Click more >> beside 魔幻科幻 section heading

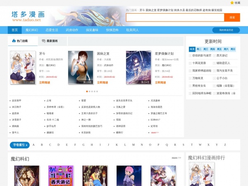[x=176, y=158]
